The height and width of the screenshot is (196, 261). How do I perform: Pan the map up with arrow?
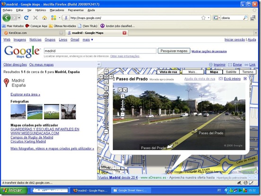106,72
